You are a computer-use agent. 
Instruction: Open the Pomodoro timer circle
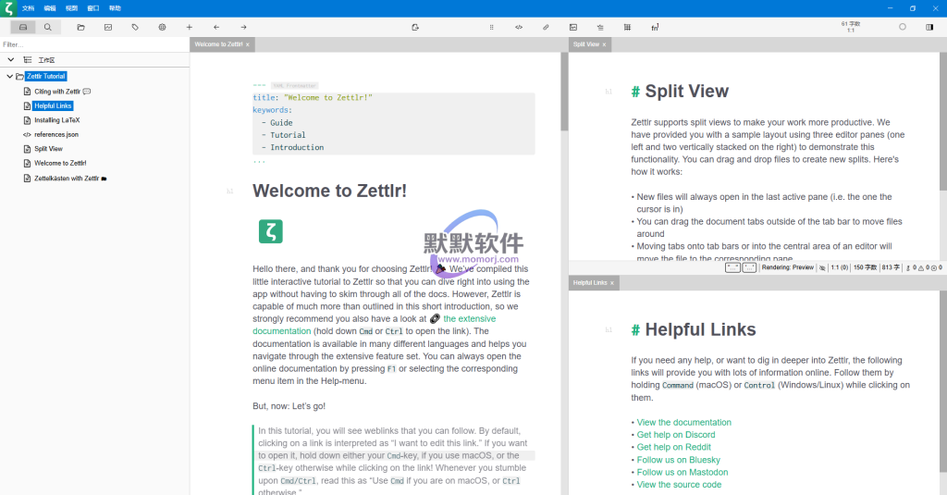click(903, 27)
